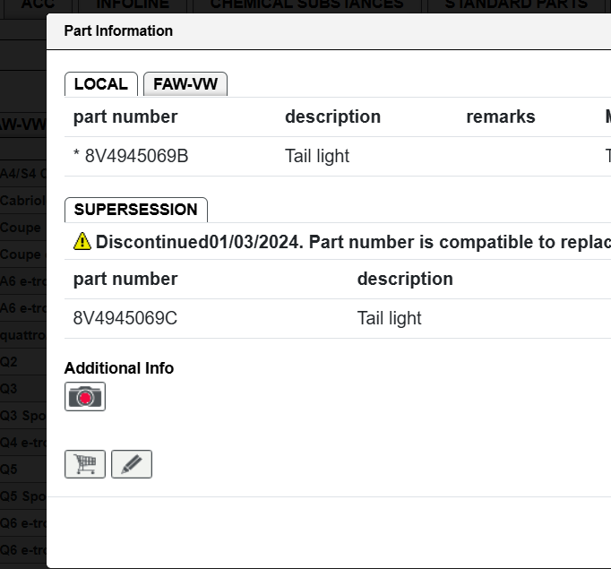Click the pencil edit button
The width and height of the screenshot is (611, 569).
coord(132,464)
